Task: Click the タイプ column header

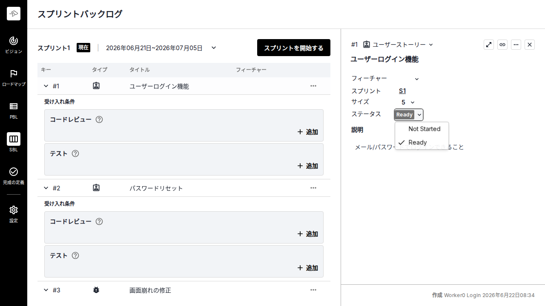Action: [x=100, y=70]
